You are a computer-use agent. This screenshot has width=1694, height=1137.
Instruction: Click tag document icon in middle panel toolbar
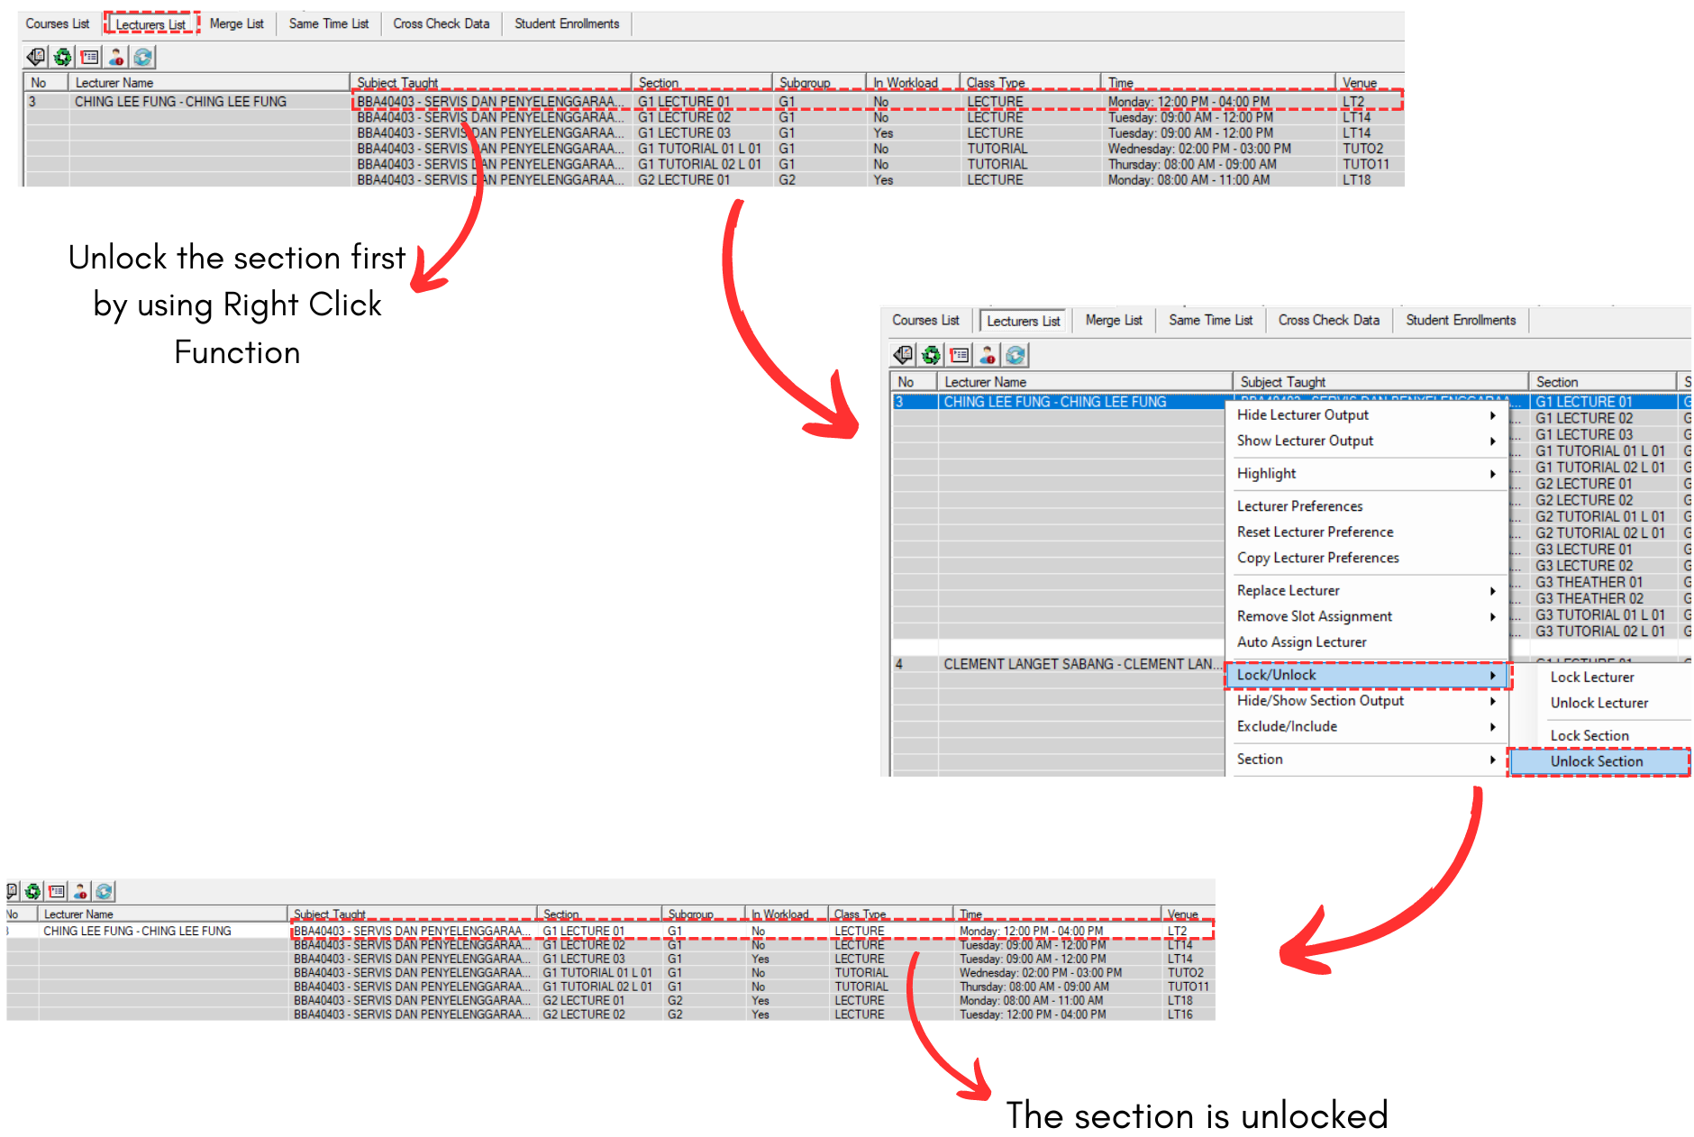(x=903, y=356)
